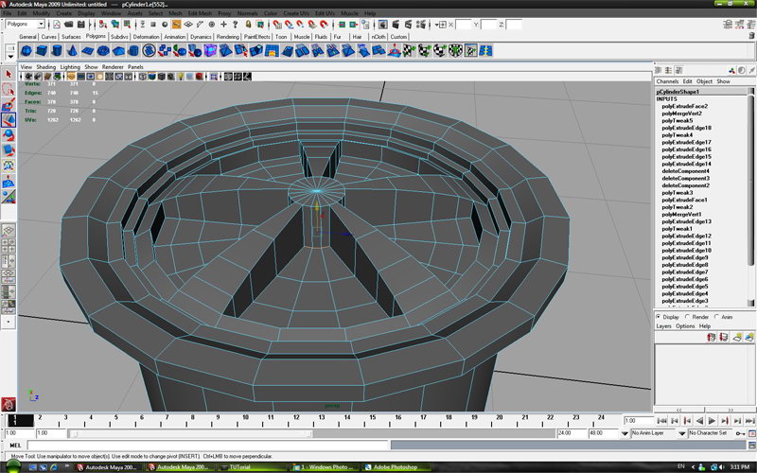Viewport: 757px width, 473px height.
Task: Select polyExtrudeFace2 in the INPUTS list
Action: coord(684,106)
